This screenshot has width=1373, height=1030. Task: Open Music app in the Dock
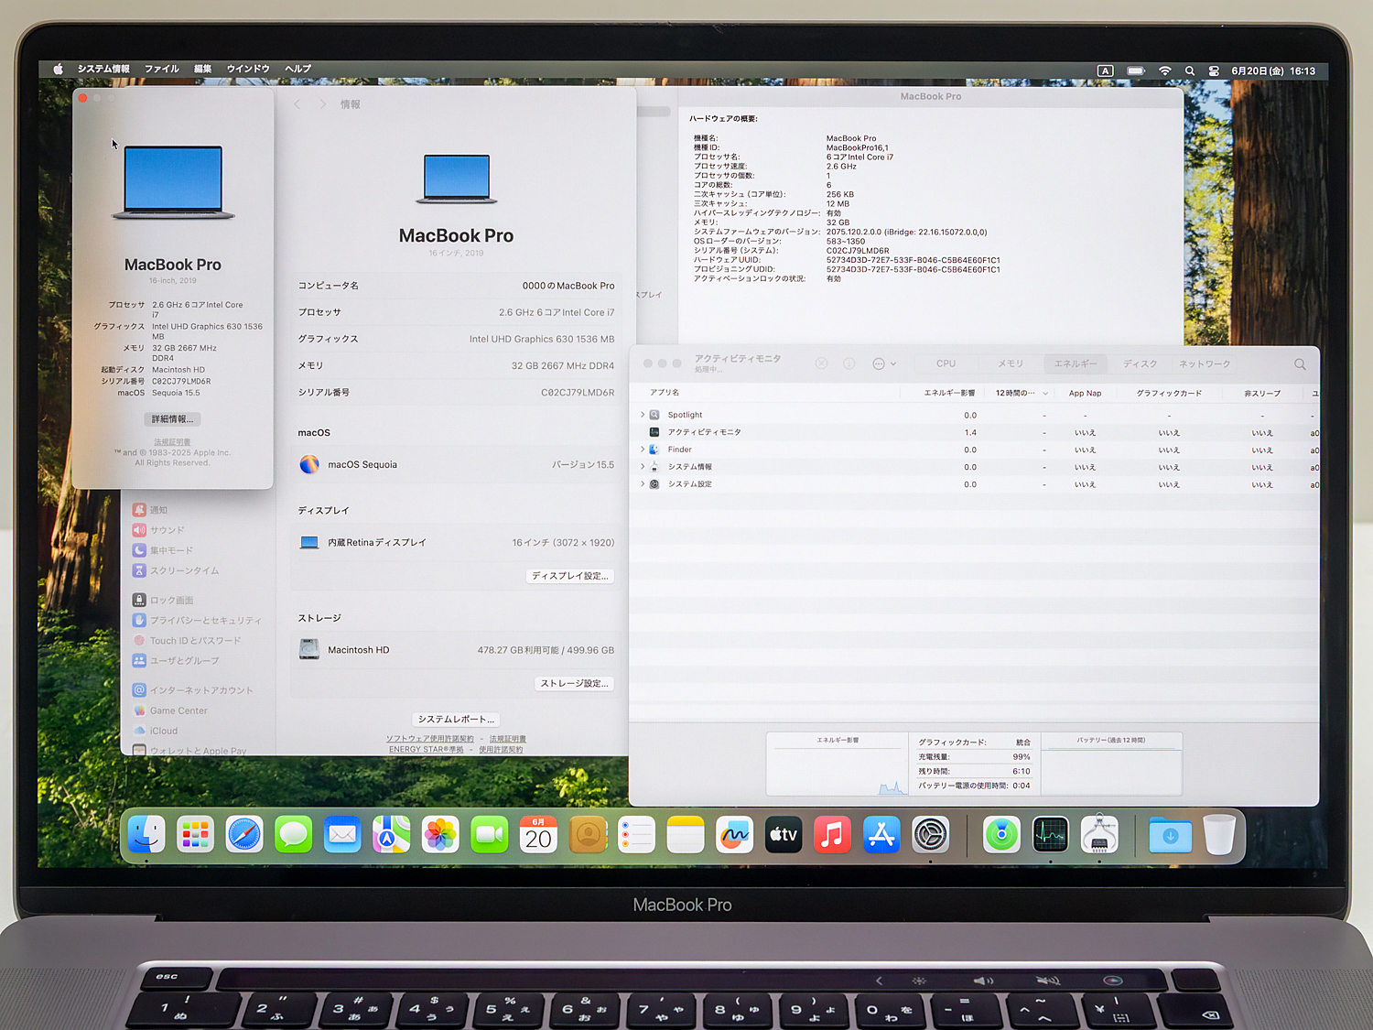pyautogui.click(x=832, y=834)
